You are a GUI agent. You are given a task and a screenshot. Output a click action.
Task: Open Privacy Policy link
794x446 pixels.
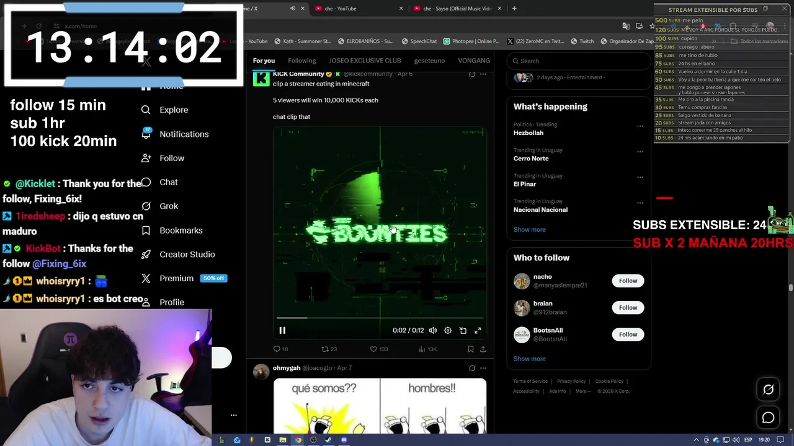(571, 382)
